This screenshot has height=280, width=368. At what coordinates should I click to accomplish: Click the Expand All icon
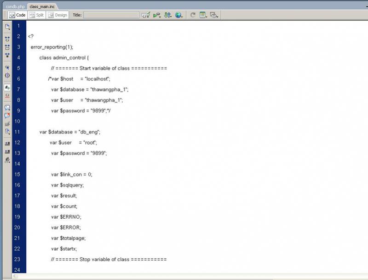7,55
